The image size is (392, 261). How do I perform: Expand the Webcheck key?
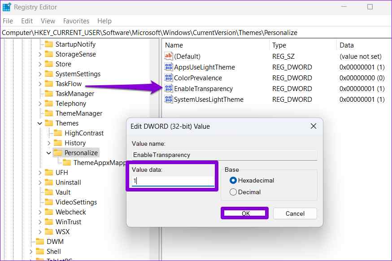40,212
